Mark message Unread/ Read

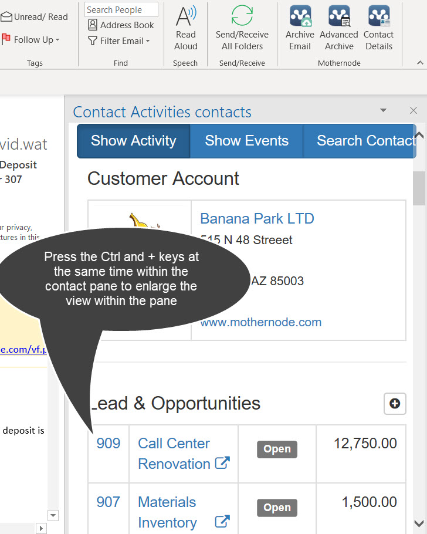point(34,16)
